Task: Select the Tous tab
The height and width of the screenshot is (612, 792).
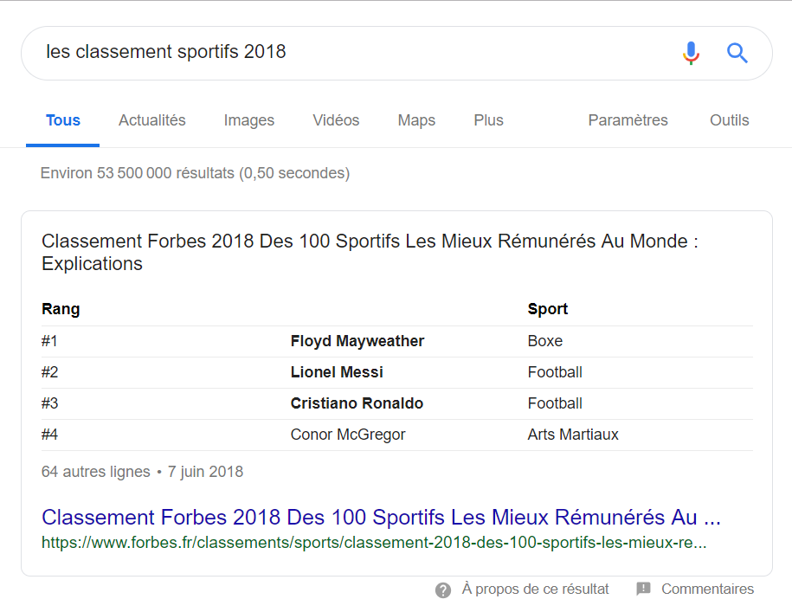Action: tap(63, 120)
